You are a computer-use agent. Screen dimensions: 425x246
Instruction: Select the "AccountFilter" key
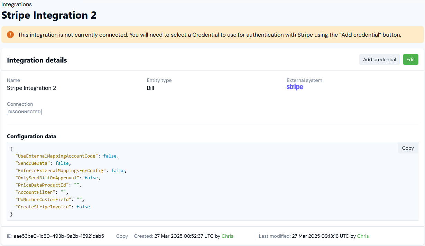36,192
